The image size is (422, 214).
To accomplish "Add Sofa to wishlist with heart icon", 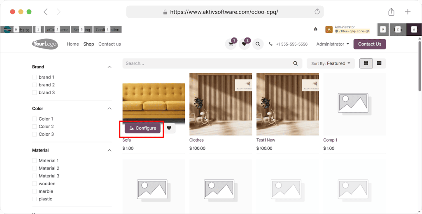I will pos(169,128).
